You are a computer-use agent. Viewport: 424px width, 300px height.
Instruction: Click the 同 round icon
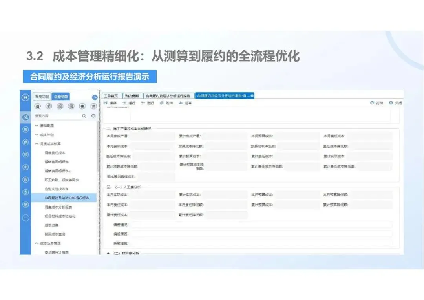tap(71, 106)
